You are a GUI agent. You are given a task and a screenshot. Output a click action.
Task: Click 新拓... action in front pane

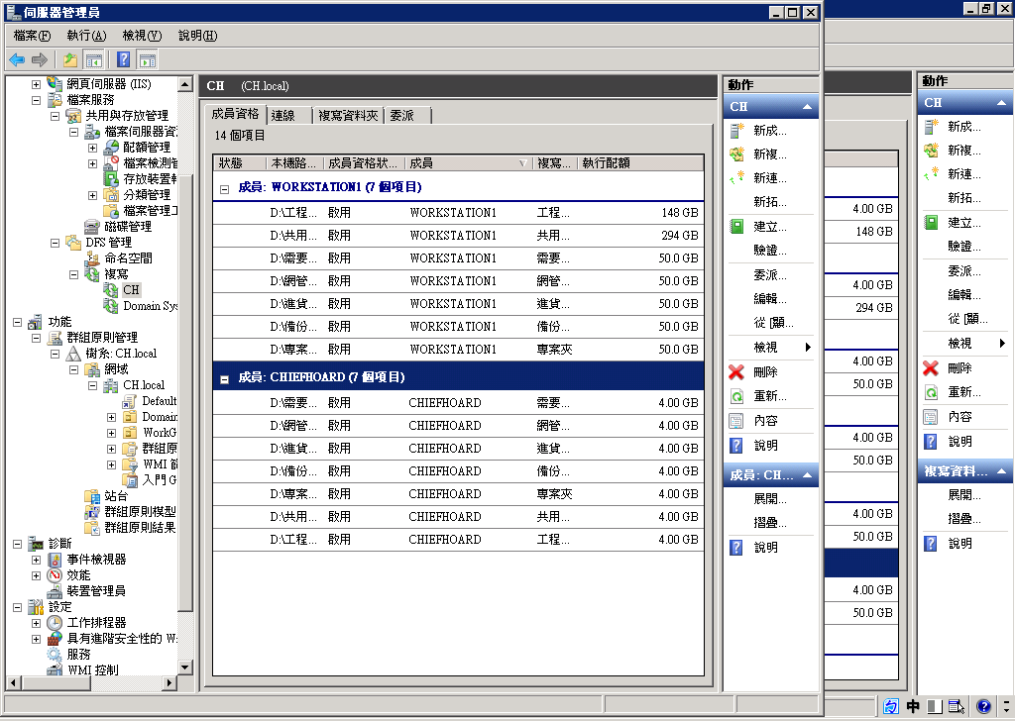coord(769,202)
